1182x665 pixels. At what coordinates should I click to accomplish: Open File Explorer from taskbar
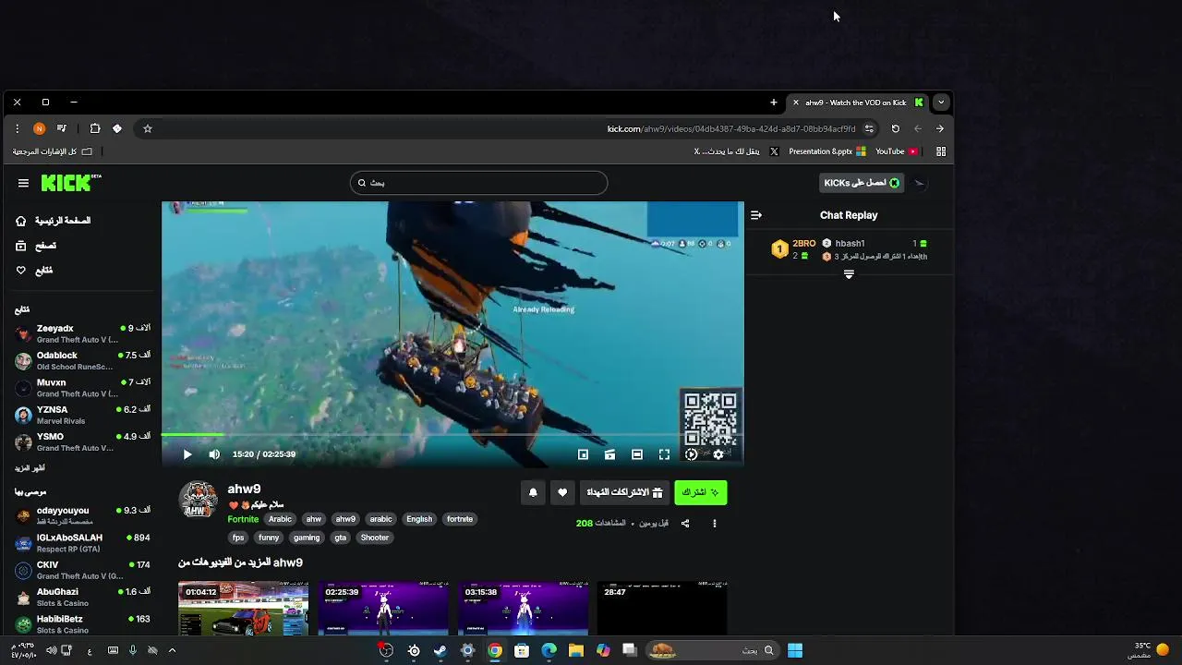[576, 650]
